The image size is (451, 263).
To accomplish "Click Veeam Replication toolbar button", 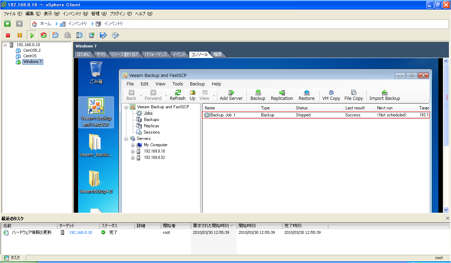I will click(282, 95).
